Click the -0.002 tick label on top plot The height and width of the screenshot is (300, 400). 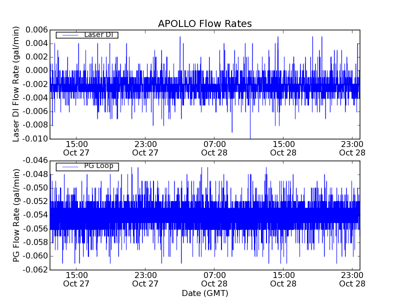[x=35, y=84]
